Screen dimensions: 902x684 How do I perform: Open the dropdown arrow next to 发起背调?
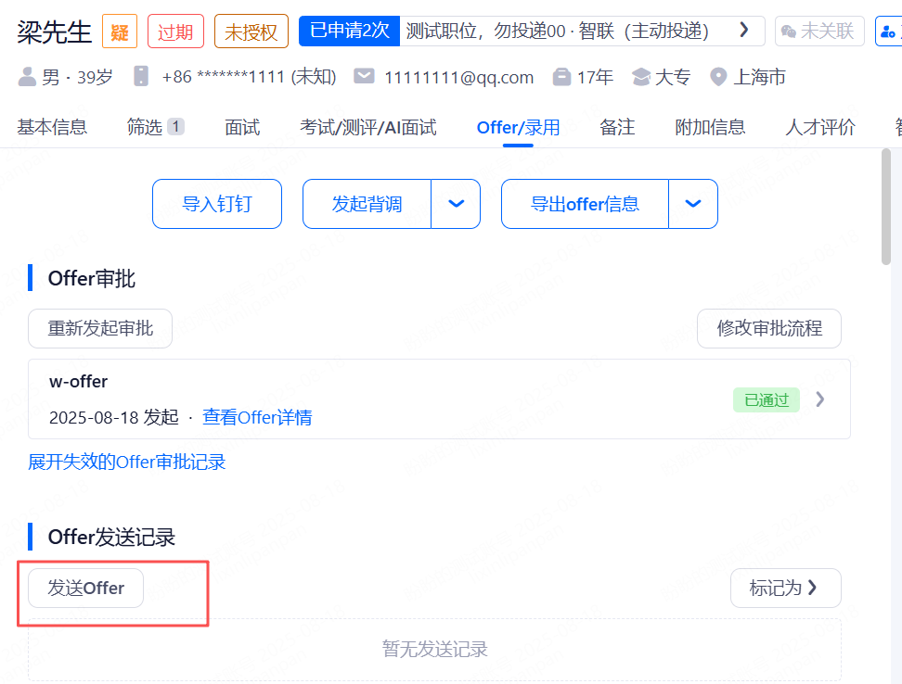point(456,204)
